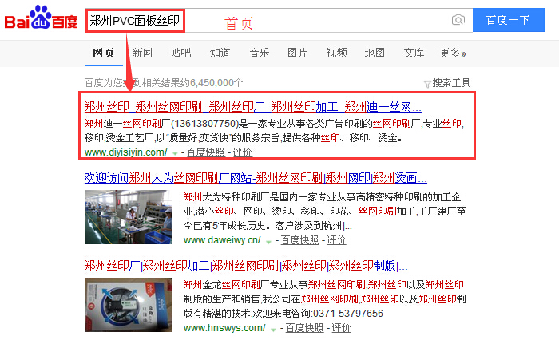The width and height of the screenshot is (559, 344).
Task: Expand arrow next to www.daweiwy.cn
Action: click(269, 241)
